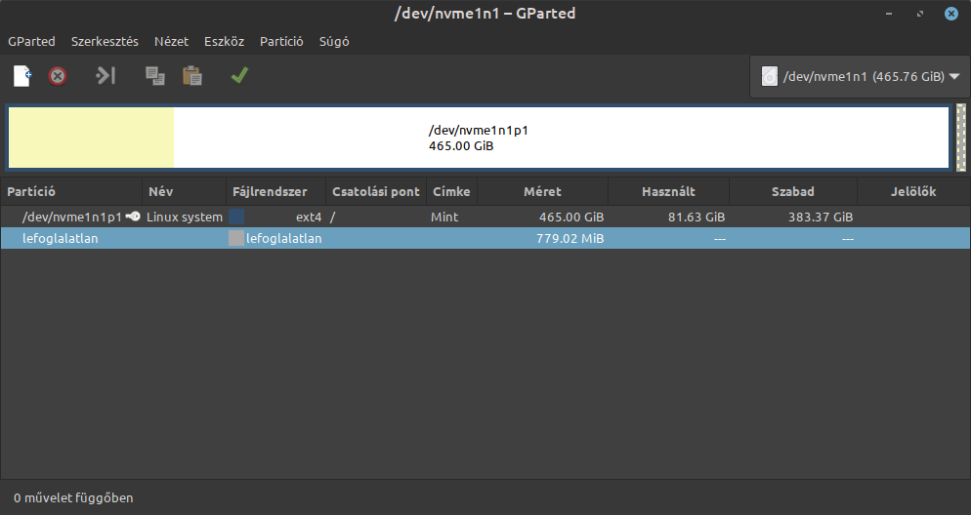This screenshot has width=971, height=515.
Task: Click the ext4 blue color swatch
Action: 236,217
